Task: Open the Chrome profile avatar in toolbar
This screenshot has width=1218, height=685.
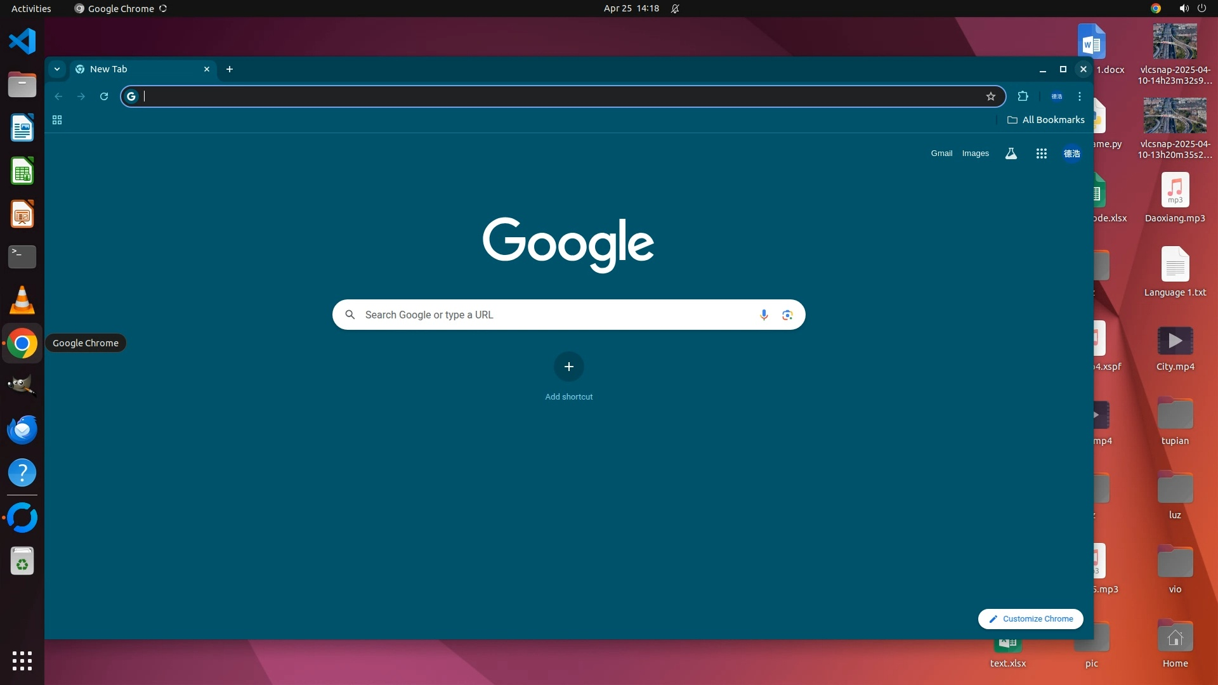Action: 1056,96
